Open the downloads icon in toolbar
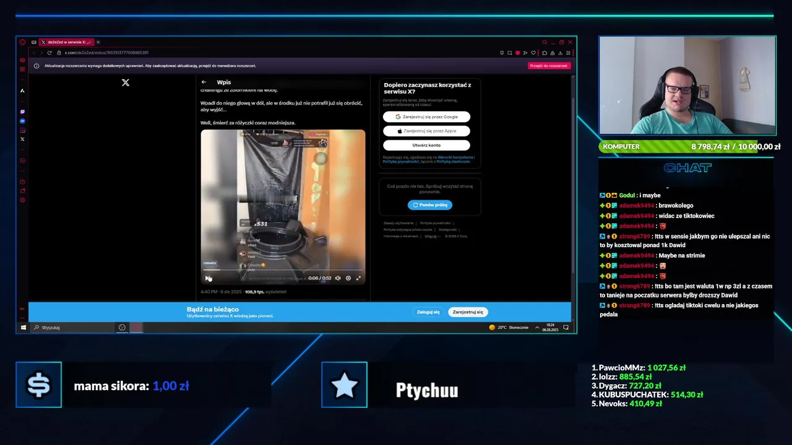792x445 pixels. [560, 53]
